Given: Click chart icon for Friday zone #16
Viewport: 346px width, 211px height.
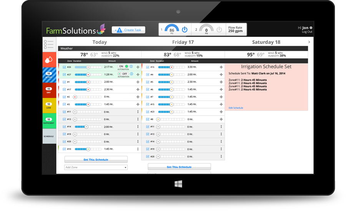Looking at the screenshot, I should click(x=148, y=67).
